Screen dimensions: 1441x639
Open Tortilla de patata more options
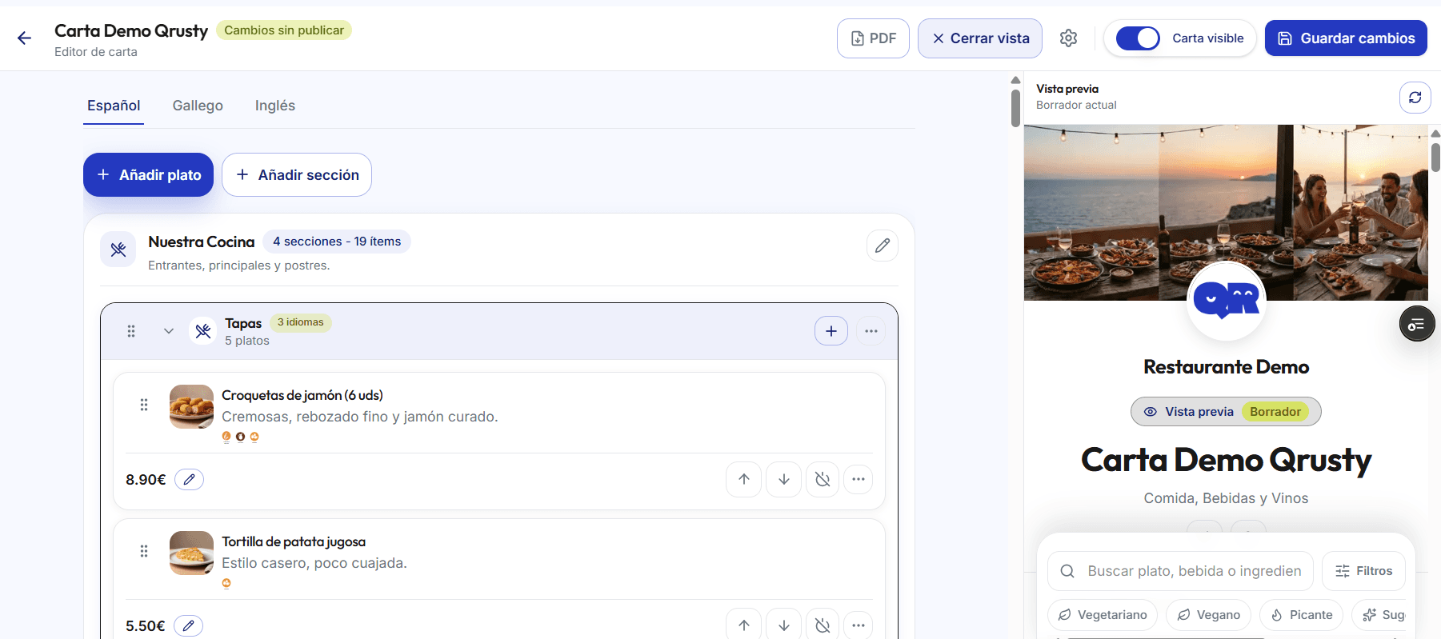click(859, 625)
